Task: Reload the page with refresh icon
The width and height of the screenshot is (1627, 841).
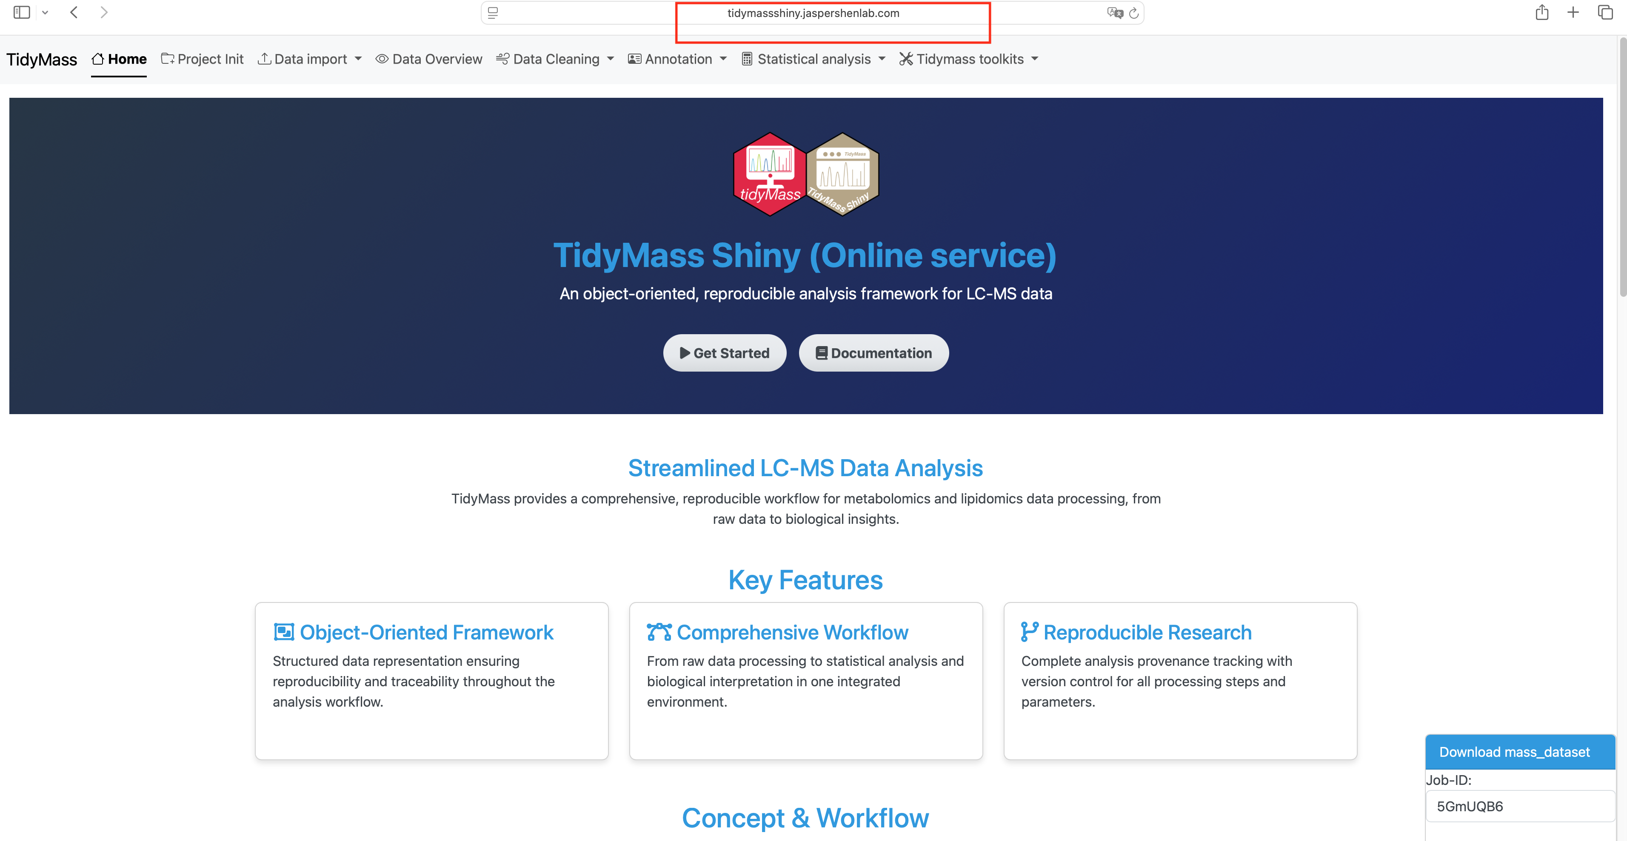Action: pos(1134,13)
